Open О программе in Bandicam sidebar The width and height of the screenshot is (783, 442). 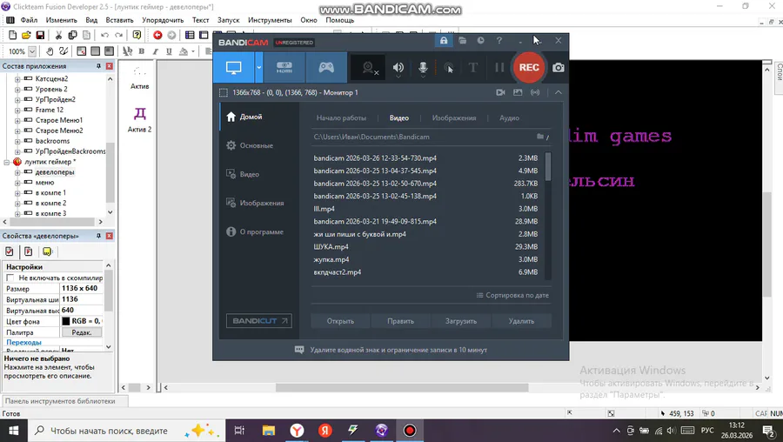tap(259, 232)
